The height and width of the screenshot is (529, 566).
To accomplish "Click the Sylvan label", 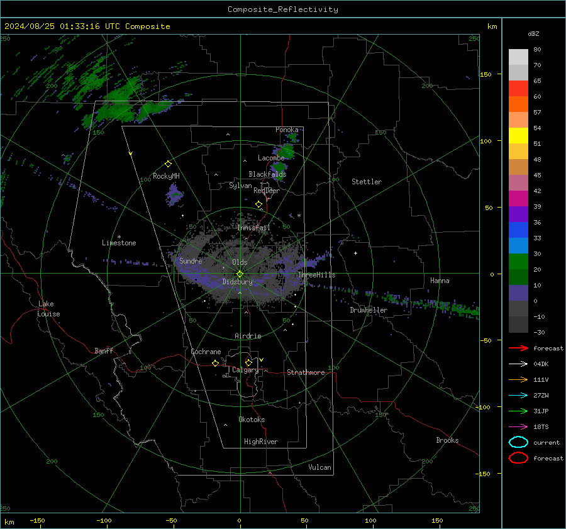I will [240, 186].
